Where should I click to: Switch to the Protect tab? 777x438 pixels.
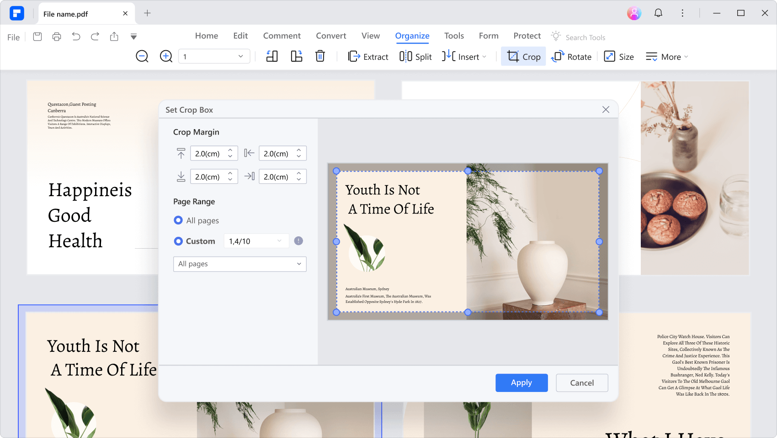click(x=527, y=36)
